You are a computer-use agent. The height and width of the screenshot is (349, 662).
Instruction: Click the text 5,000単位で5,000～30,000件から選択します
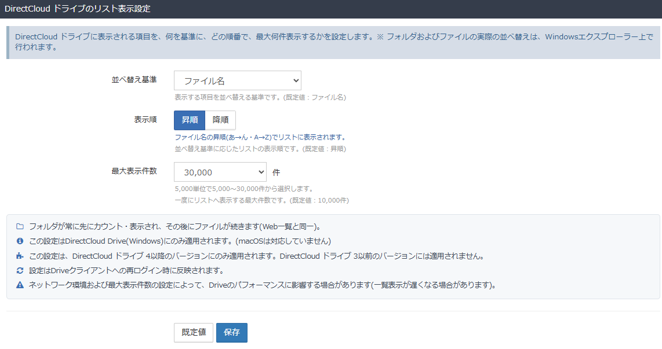pyautogui.click(x=244, y=189)
